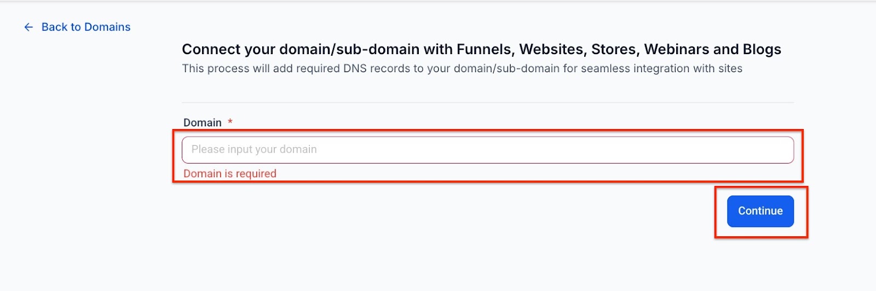Click the word "Funnels" in the heading

point(485,50)
